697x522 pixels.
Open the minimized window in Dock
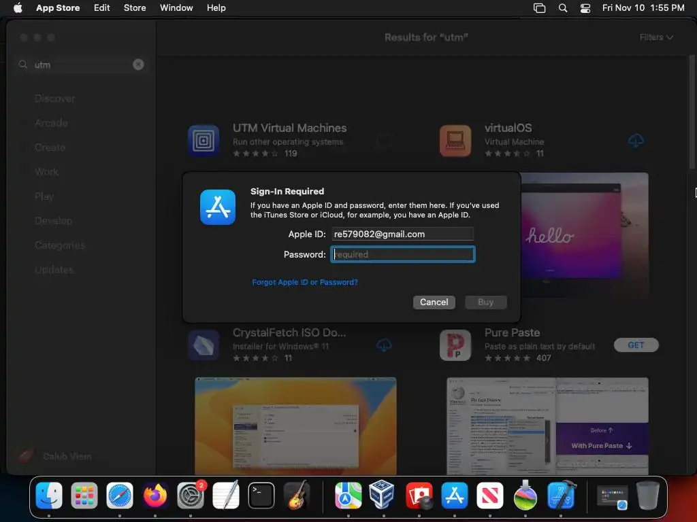[x=612, y=497]
